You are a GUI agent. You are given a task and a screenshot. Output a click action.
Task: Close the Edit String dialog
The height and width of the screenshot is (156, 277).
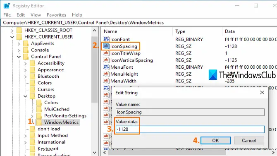click(262, 93)
